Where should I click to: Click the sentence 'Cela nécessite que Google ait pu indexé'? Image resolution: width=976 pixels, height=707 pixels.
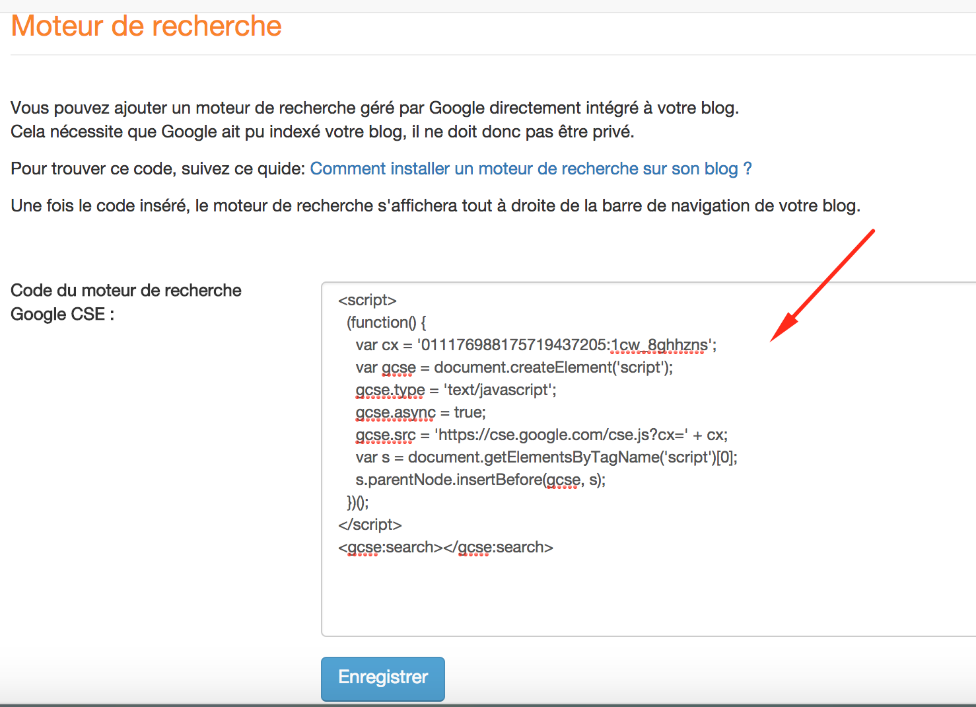322,131
